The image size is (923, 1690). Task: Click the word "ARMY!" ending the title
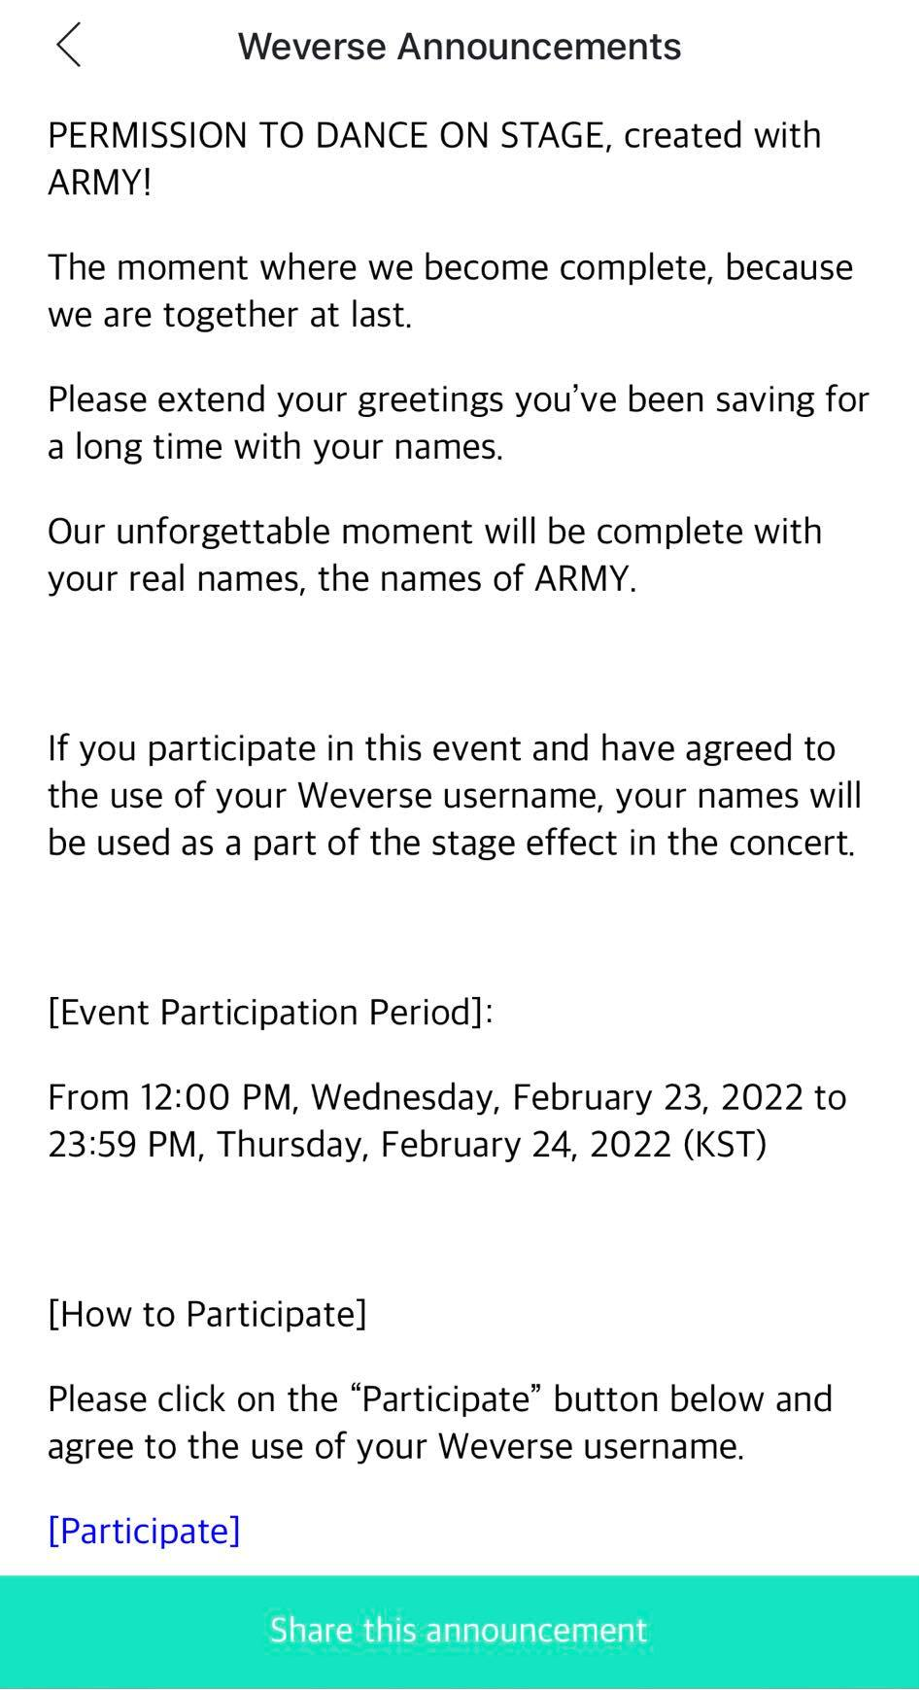[100, 183]
